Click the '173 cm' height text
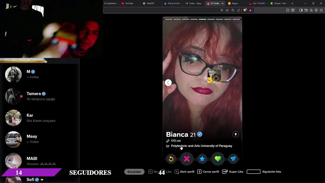The image size is (325, 183). coord(176,141)
